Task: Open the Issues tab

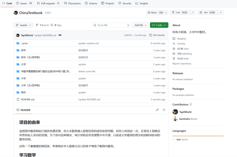Action: coord(24,3)
